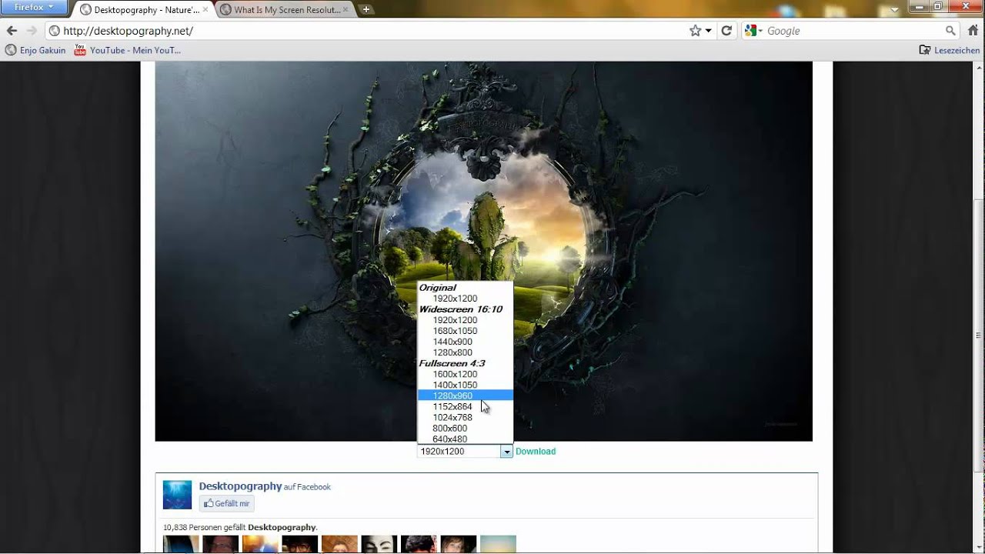
Task: Select highlighted 1280x960 option
Action: 465,395
